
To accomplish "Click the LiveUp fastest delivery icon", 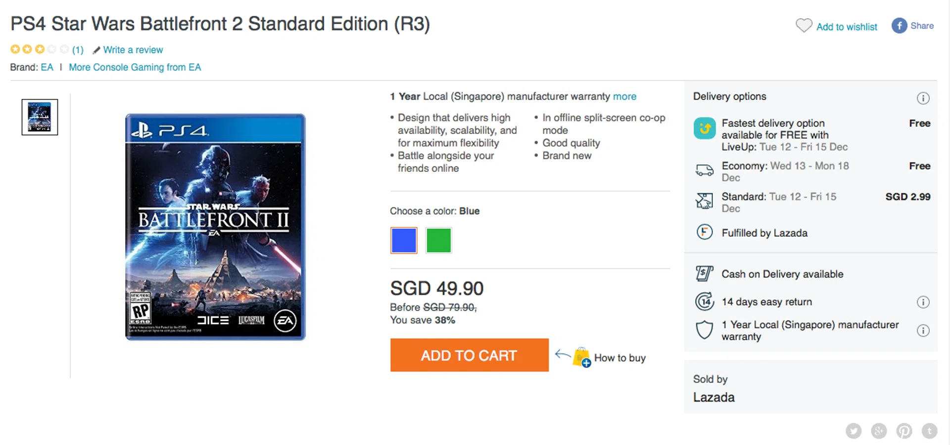I will tap(705, 128).
